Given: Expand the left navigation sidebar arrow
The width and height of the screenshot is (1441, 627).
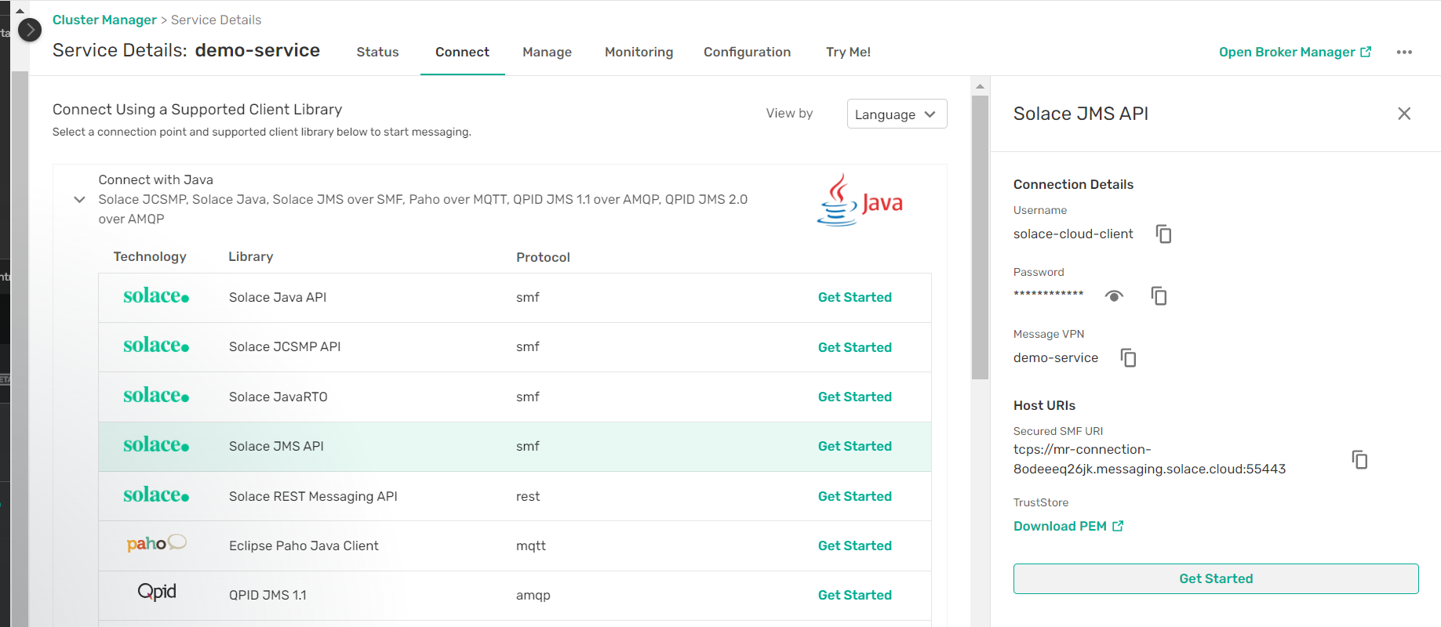Looking at the screenshot, I should coord(30,31).
